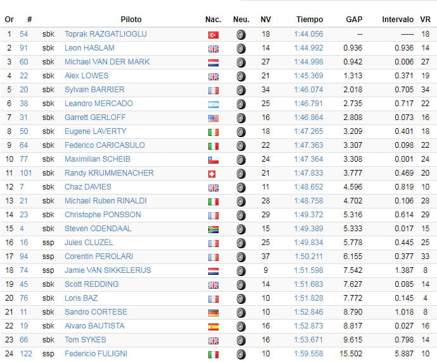
Task: Click the GAP column header
Action: pos(354,20)
